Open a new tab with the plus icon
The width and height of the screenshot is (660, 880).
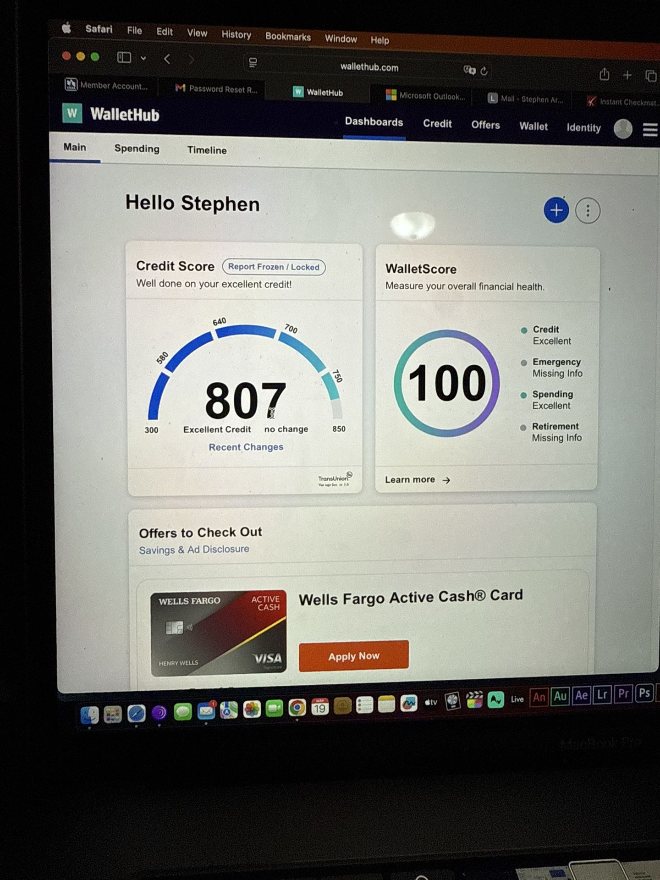pos(627,75)
